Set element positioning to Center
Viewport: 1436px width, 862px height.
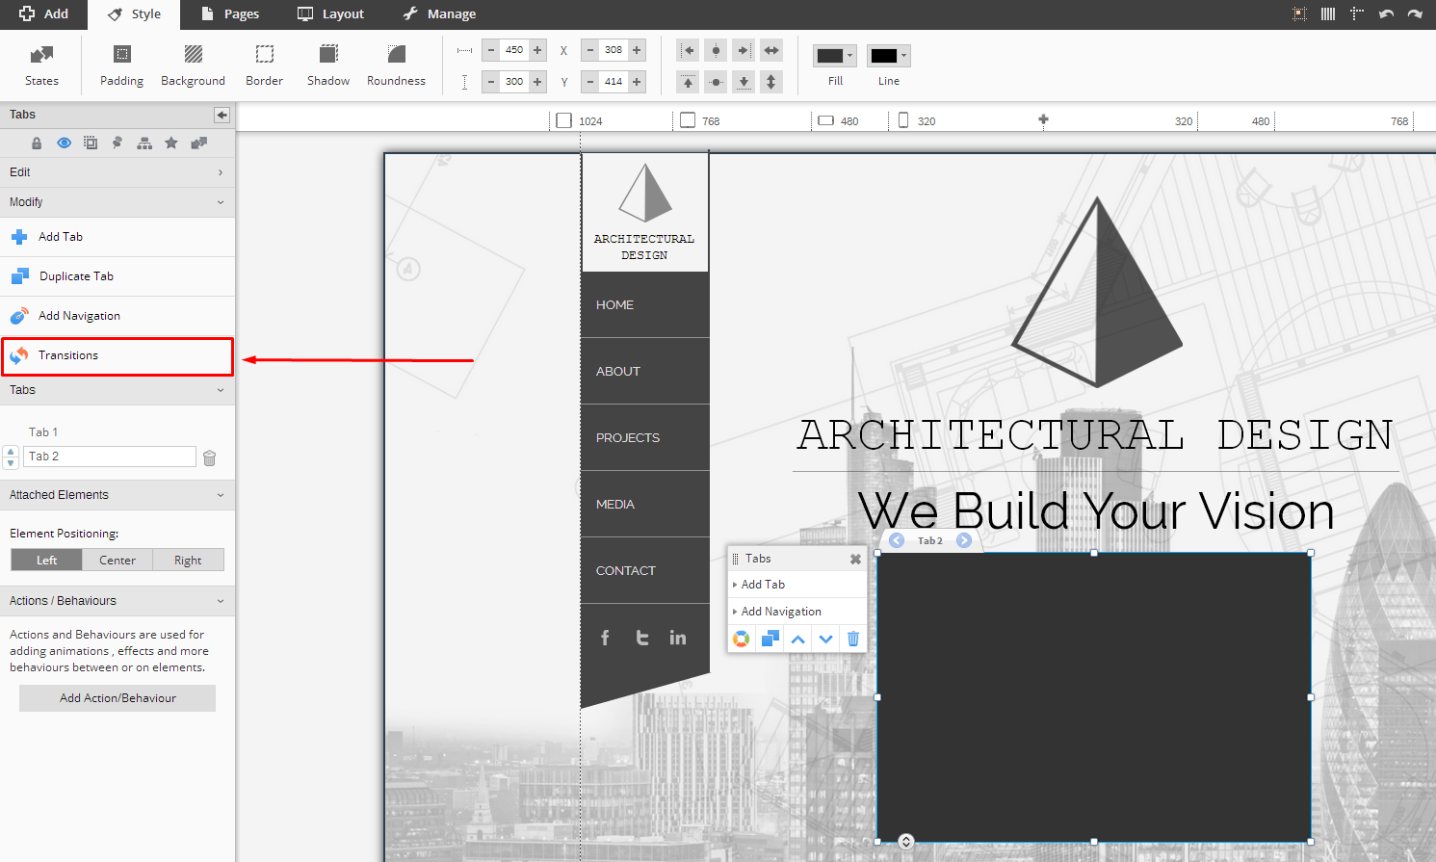coord(117,560)
